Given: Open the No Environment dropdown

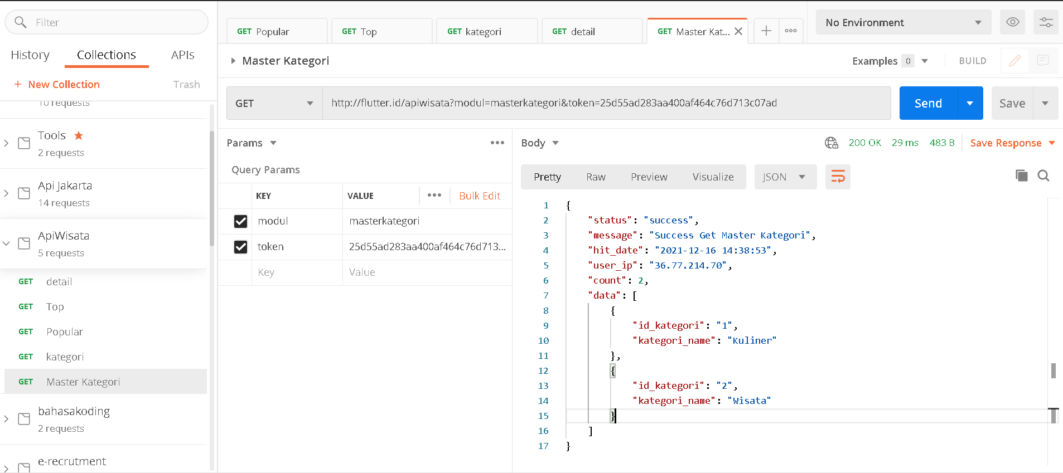Looking at the screenshot, I should pos(903,22).
